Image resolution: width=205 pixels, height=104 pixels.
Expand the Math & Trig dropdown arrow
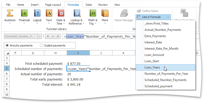pos(95,24)
